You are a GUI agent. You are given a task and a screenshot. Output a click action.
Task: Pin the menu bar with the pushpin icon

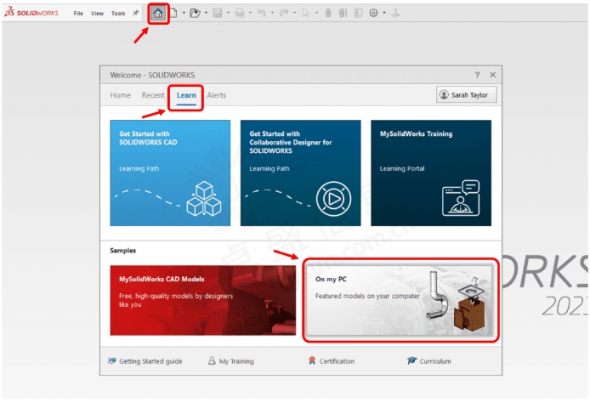pos(136,13)
